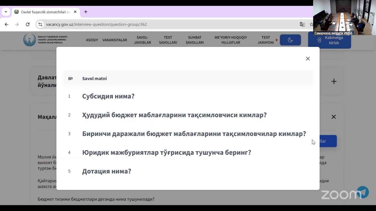376x211 pixels.
Task: Click the blue button partly hidden behind dialog
Action: [x=328, y=141]
